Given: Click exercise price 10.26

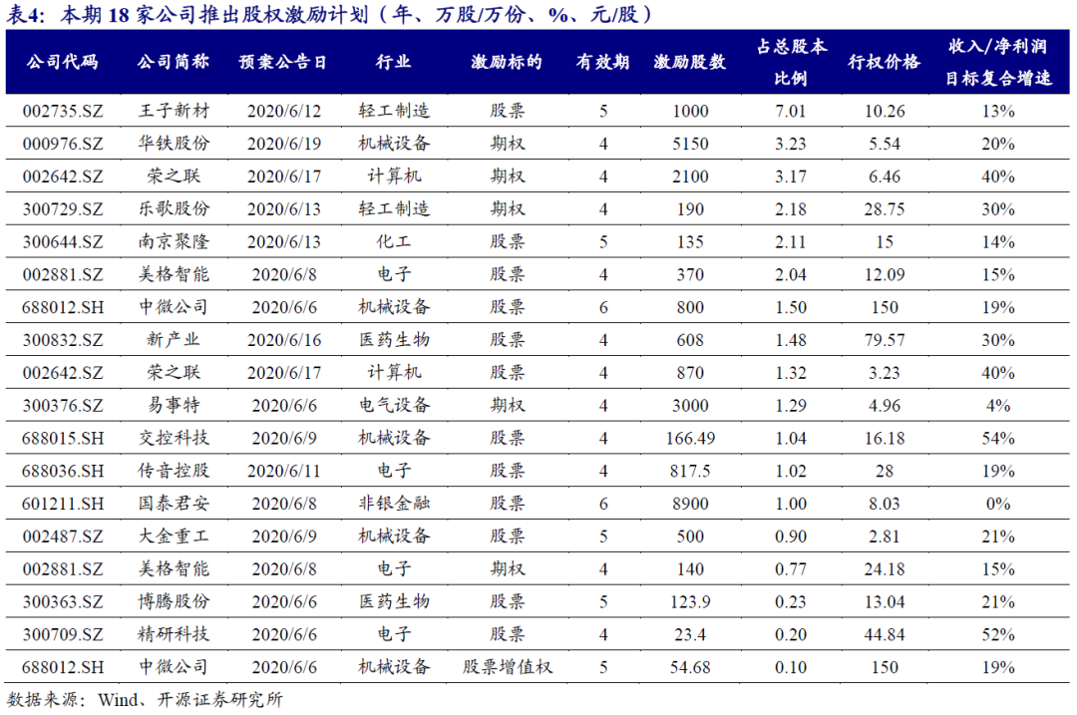Looking at the screenshot, I should (x=885, y=112).
